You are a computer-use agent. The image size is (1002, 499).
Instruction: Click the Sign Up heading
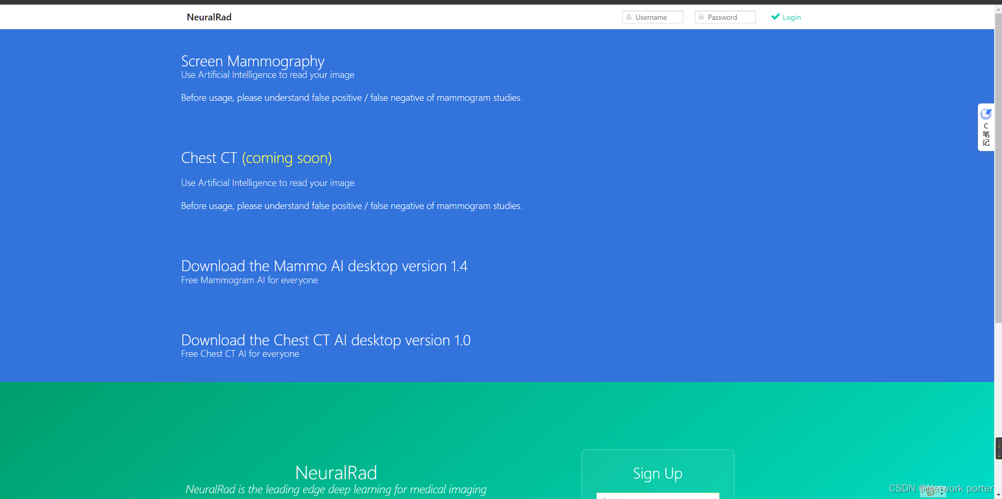[658, 473]
